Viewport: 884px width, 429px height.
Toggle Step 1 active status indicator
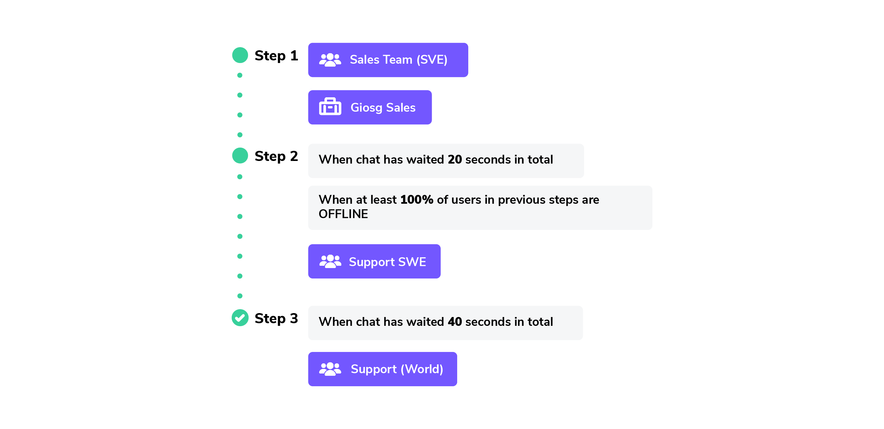[x=239, y=56]
